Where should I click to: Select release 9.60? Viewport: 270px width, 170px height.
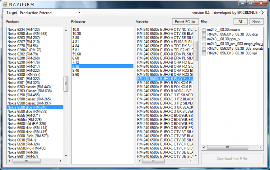pyautogui.click(x=103, y=75)
